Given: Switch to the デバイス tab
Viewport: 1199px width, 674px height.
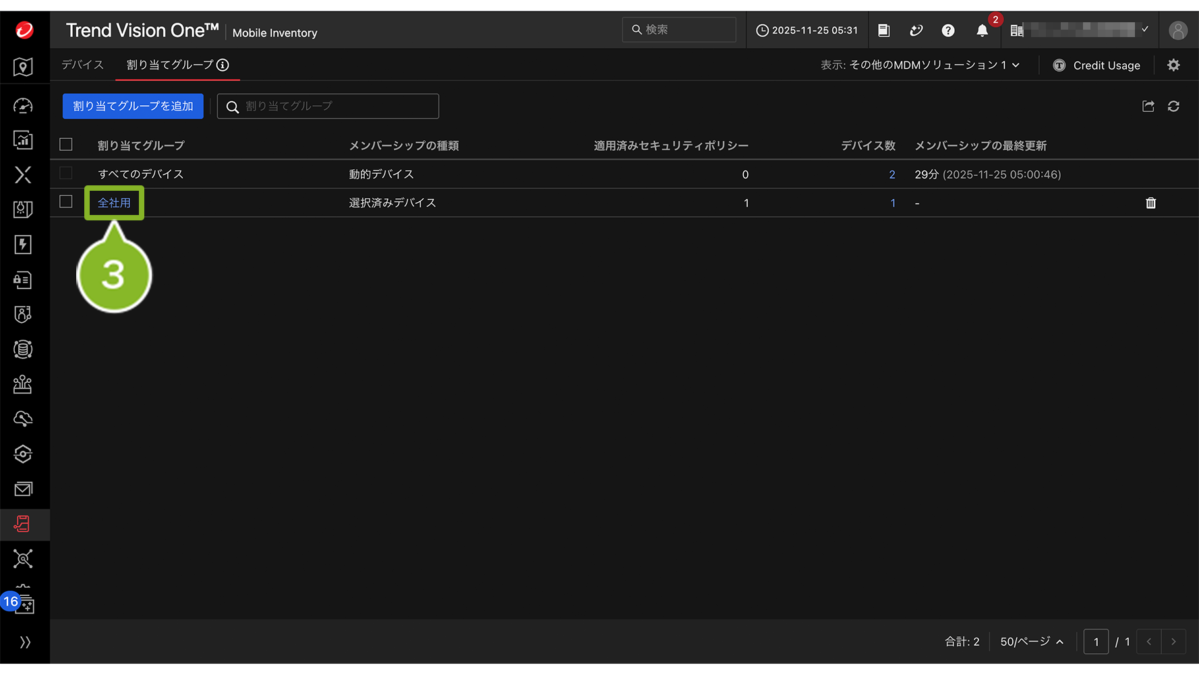Looking at the screenshot, I should point(82,65).
